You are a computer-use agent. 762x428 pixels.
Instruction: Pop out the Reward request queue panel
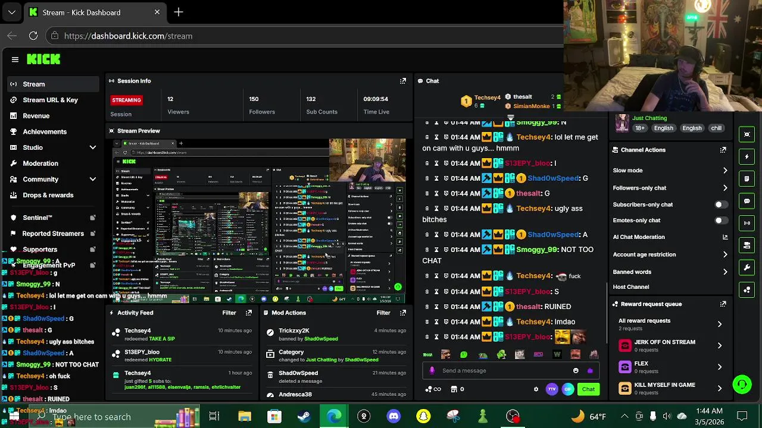click(x=723, y=304)
